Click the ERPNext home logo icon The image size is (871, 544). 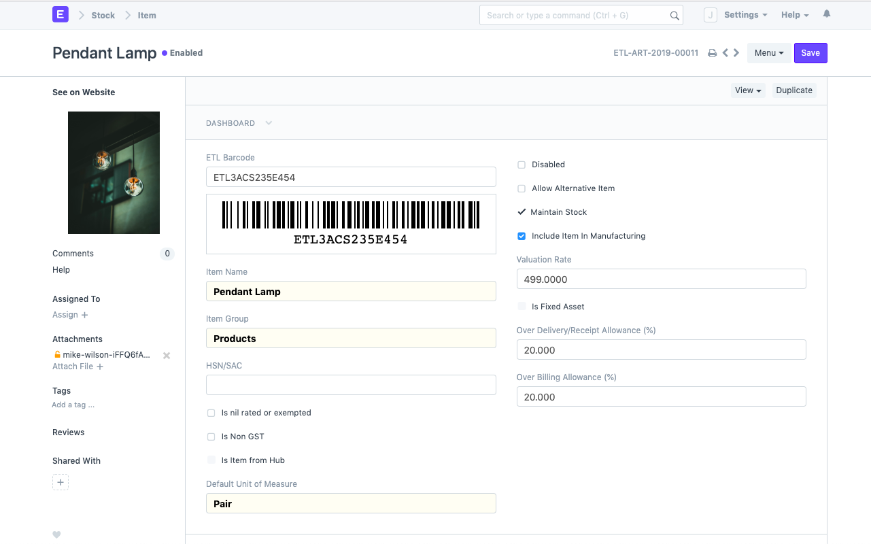pos(61,14)
